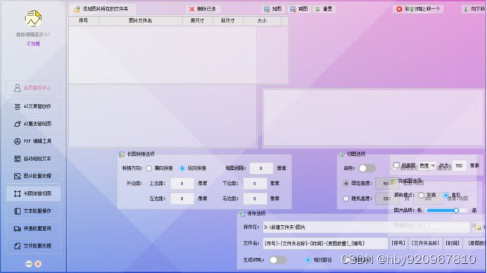This screenshot has width=487, height=273.
Task: Click the 加图 toolbar button
Action: 272,9
